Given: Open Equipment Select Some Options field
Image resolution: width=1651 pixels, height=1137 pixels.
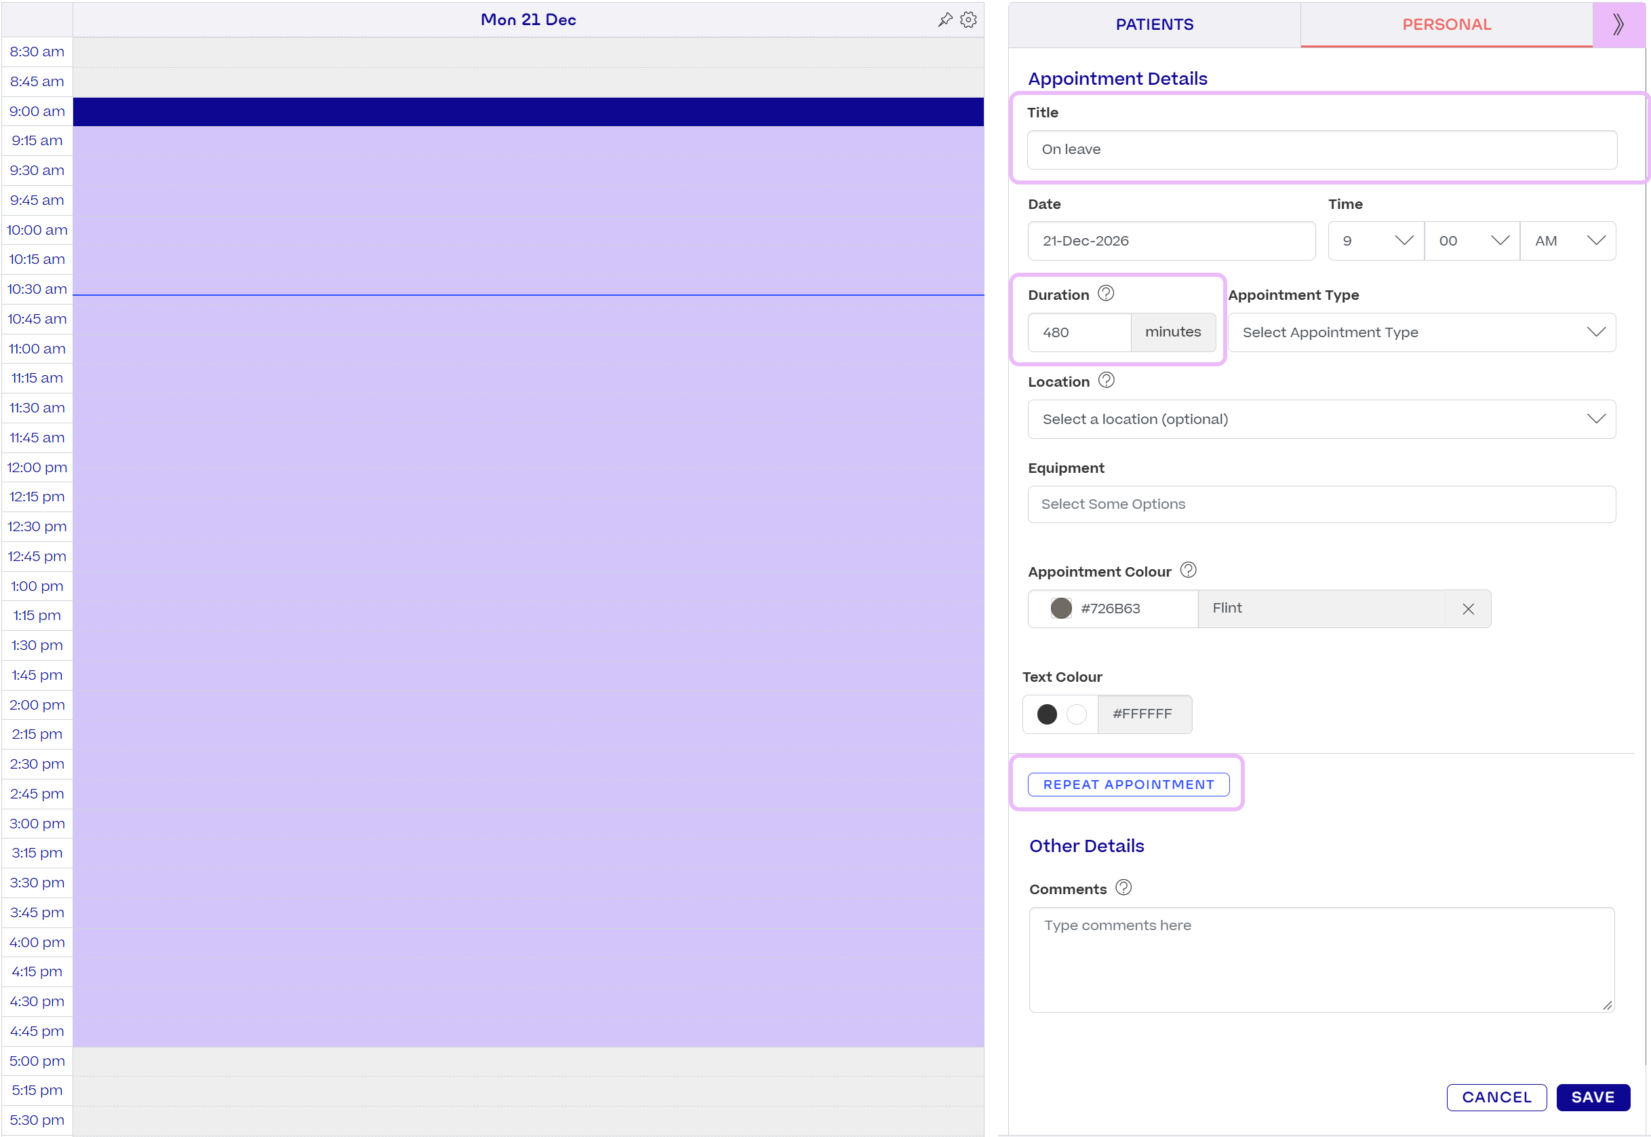Looking at the screenshot, I should [x=1321, y=504].
